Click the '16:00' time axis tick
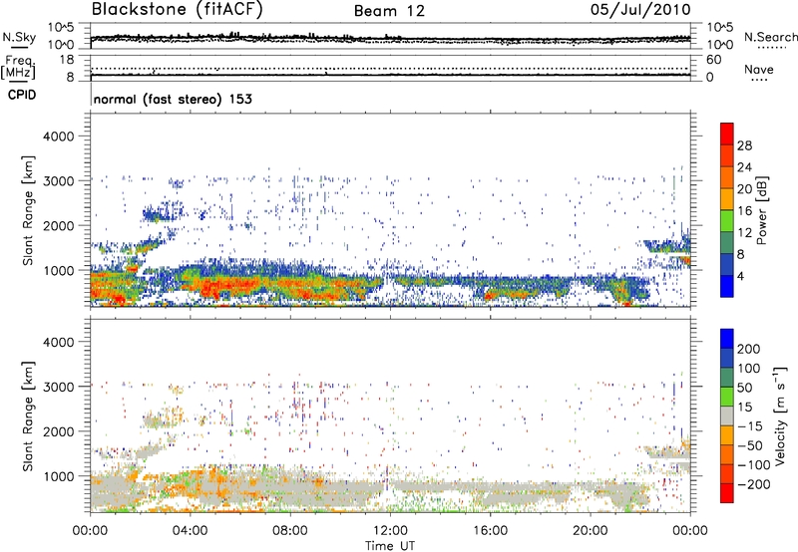 tap(490, 531)
